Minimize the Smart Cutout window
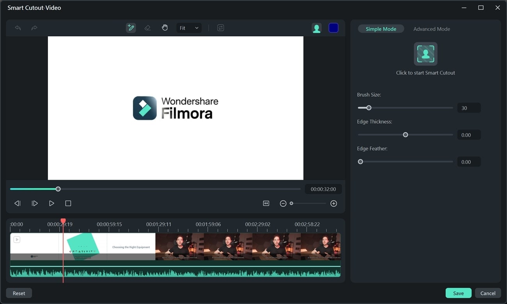The image size is (507, 304). coord(464,8)
